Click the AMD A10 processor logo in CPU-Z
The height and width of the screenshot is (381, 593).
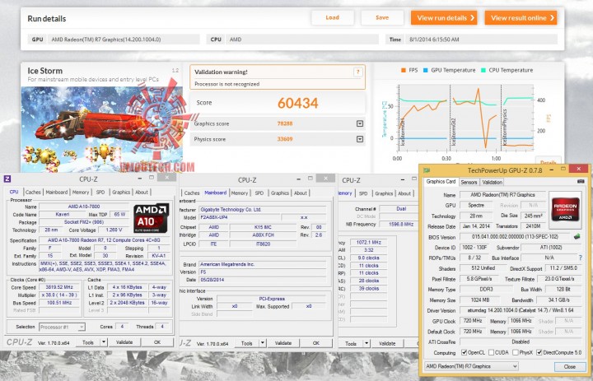[152, 218]
